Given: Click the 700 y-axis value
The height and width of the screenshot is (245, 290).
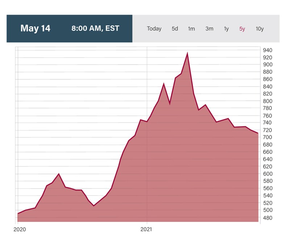Looking at the screenshot, I should (x=268, y=138).
